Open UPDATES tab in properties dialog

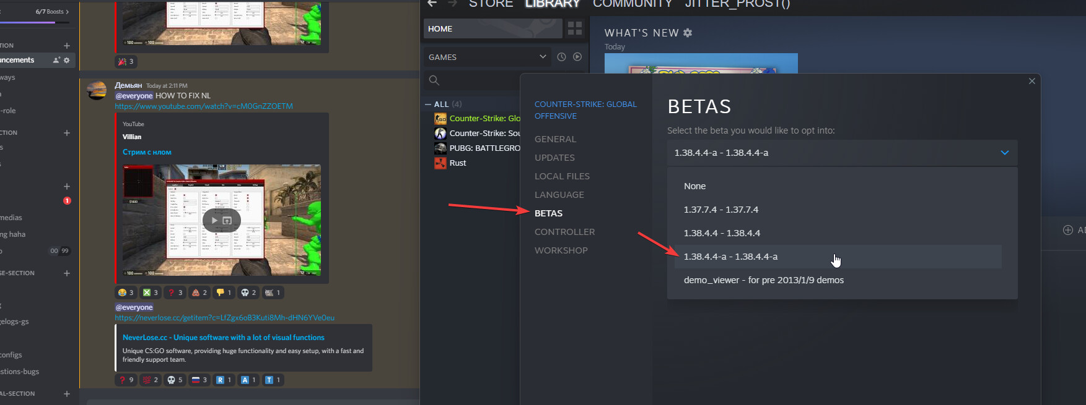554,158
